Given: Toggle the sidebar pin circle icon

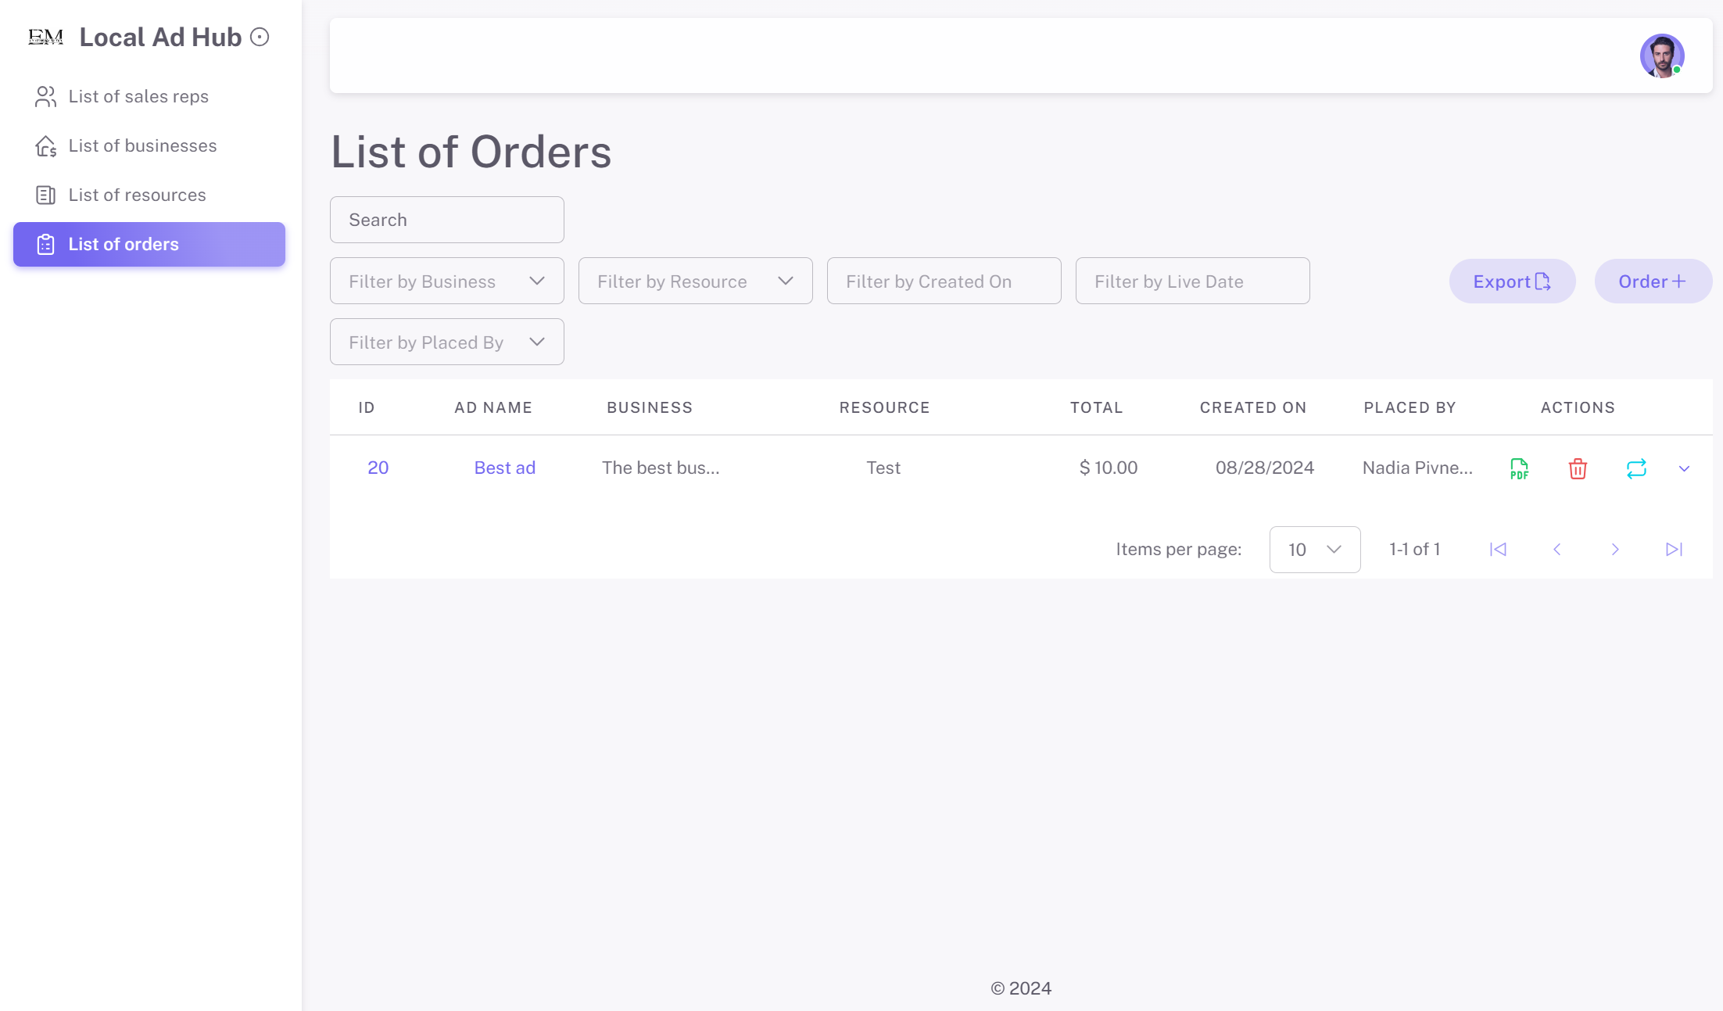Looking at the screenshot, I should tap(260, 37).
